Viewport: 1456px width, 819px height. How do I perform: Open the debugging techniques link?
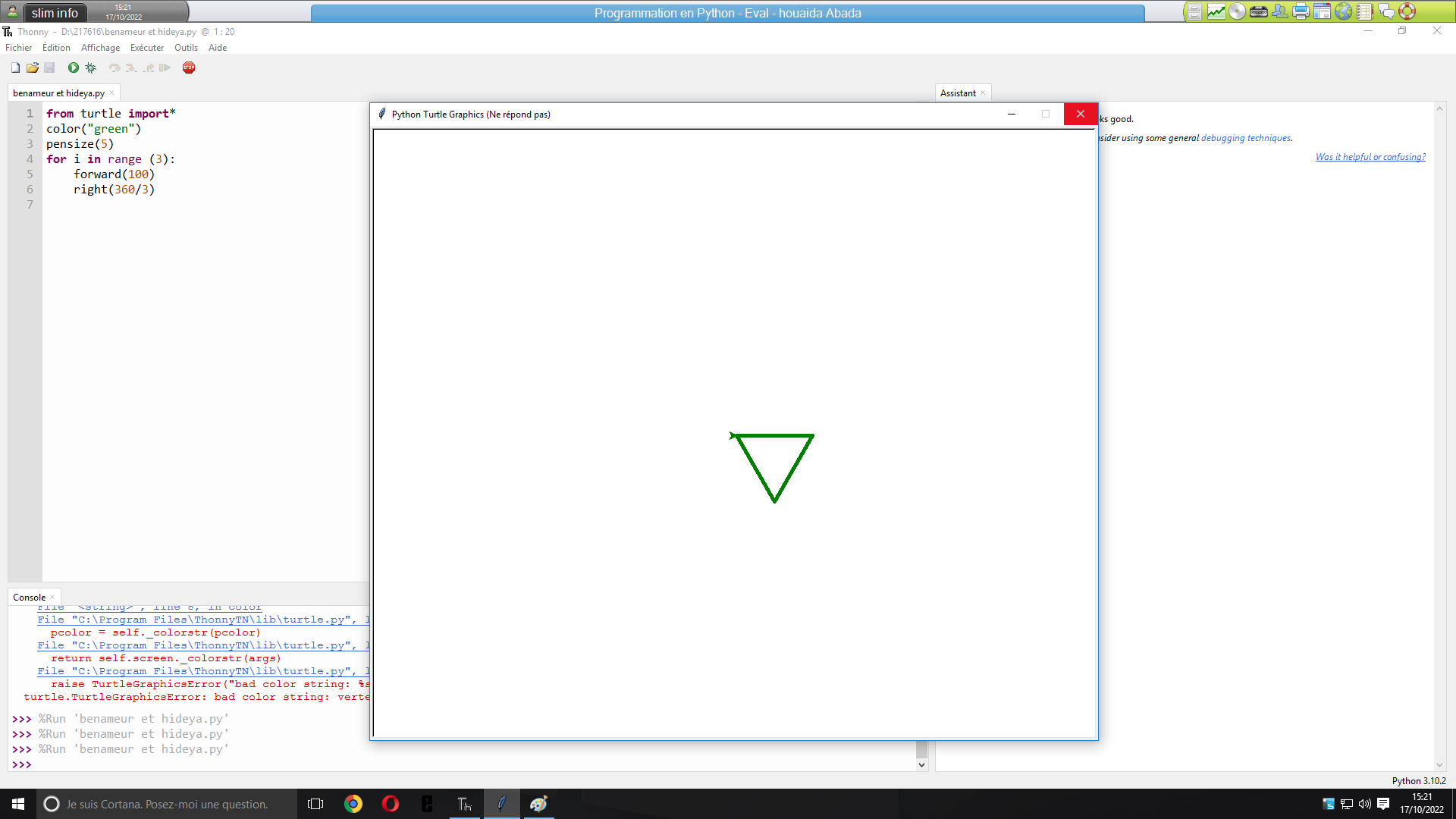(1245, 138)
